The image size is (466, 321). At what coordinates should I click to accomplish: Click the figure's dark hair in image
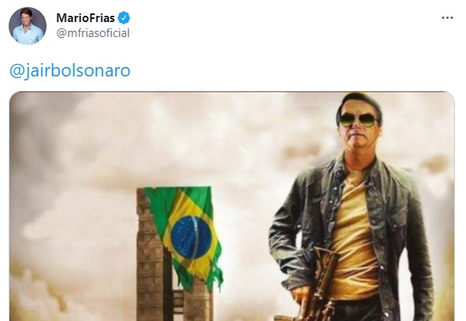(x=360, y=103)
